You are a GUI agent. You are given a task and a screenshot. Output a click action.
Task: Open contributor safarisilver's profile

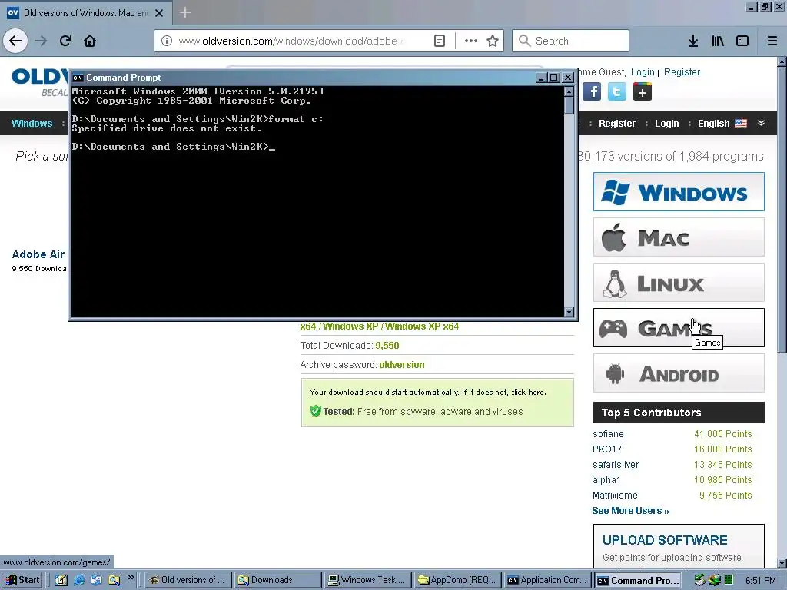pos(616,465)
